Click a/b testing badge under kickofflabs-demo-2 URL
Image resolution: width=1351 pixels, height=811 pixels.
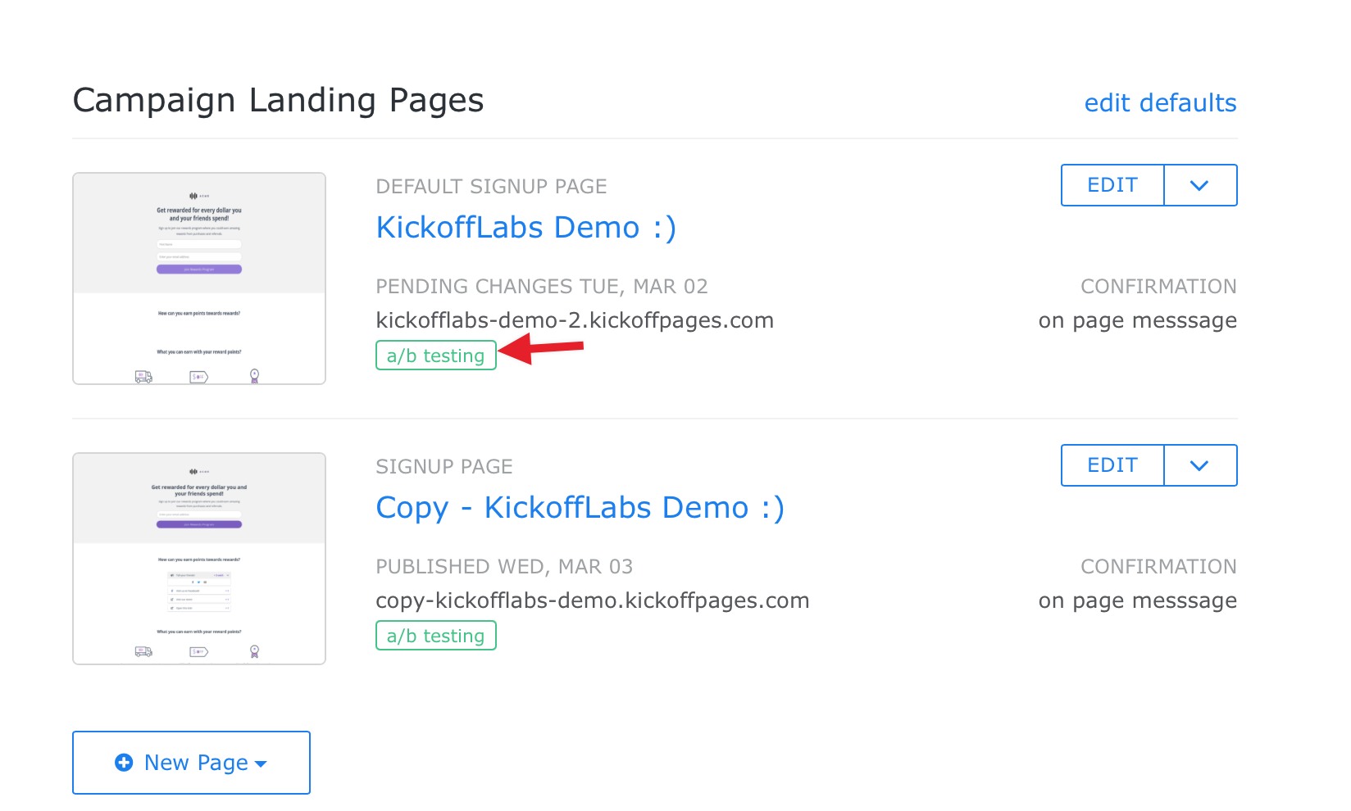(436, 356)
